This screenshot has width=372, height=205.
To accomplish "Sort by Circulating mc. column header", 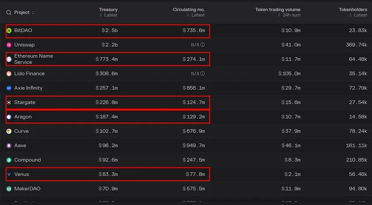I will (189, 10).
